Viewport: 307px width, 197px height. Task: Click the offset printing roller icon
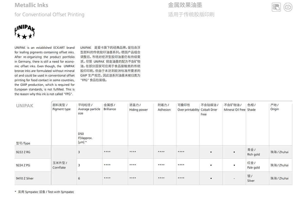point(276,7)
